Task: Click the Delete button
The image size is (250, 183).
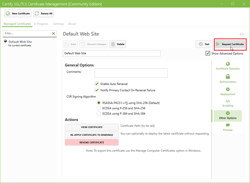Action: click(x=118, y=44)
